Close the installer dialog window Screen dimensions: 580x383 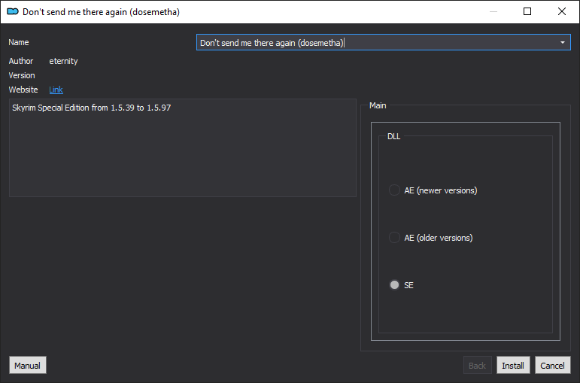[561, 11]
